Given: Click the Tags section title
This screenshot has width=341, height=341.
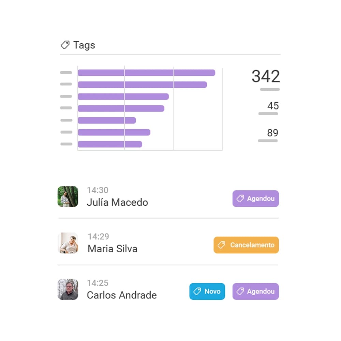Looking at the screenshot, I should tap(84, 45).
